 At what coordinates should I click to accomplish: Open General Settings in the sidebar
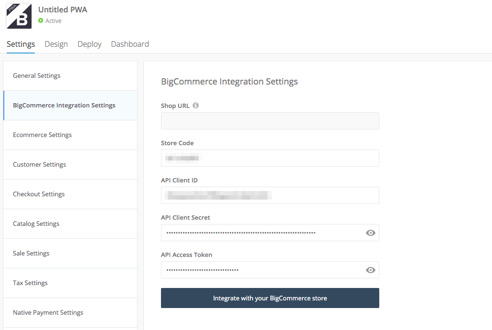[x=37, y=75]
